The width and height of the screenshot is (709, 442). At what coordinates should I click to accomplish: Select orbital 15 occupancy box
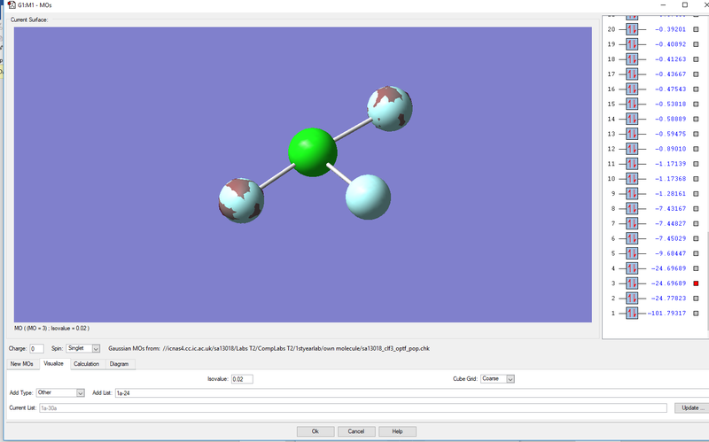pos(632,104)
